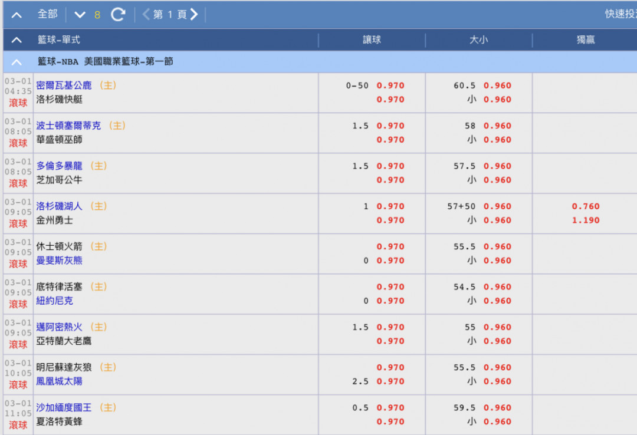Image resolution: width=637 pixels, height=435 pixels.
Task: Open team 洛杉磯湖人
Action: coord(60,206)
